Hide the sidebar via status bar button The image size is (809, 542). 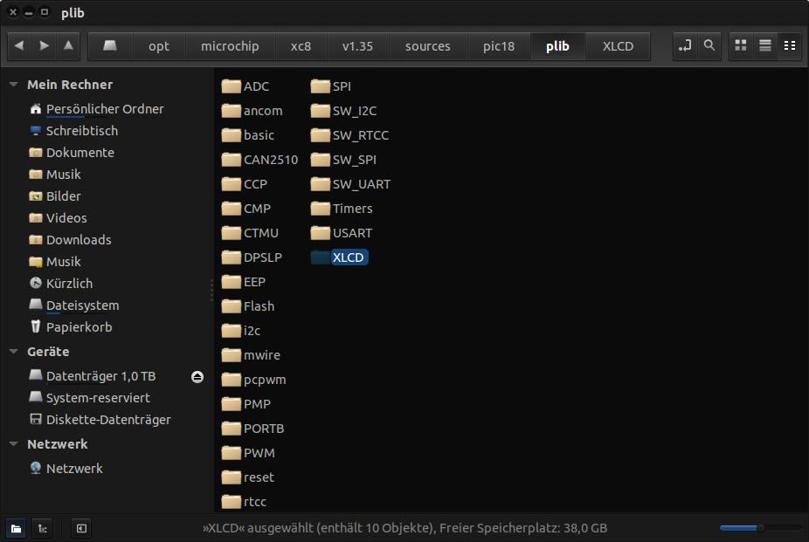tap(81, 528)
